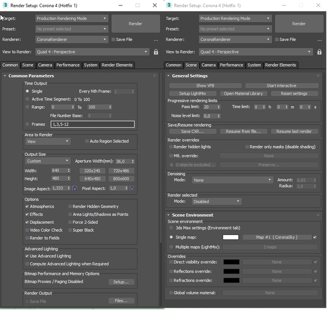Open the Denoising Mode dropdown
This screenshot has height=310, width=327.
point(232,180)
